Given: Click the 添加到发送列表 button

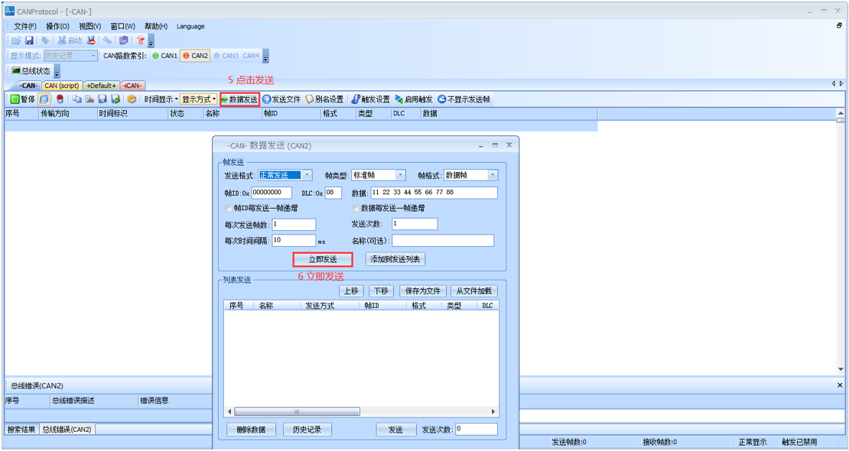Looking at the screenshot, I should pos(395,259).
